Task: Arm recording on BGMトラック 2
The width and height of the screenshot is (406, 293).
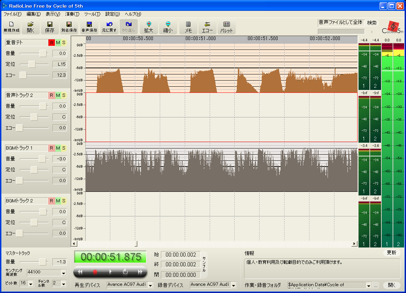Action: pos(52,201)
